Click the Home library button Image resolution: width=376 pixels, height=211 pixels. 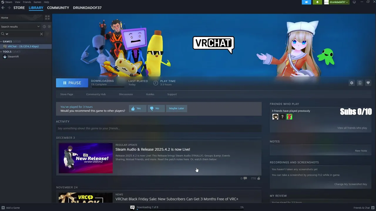pos(21,18)
